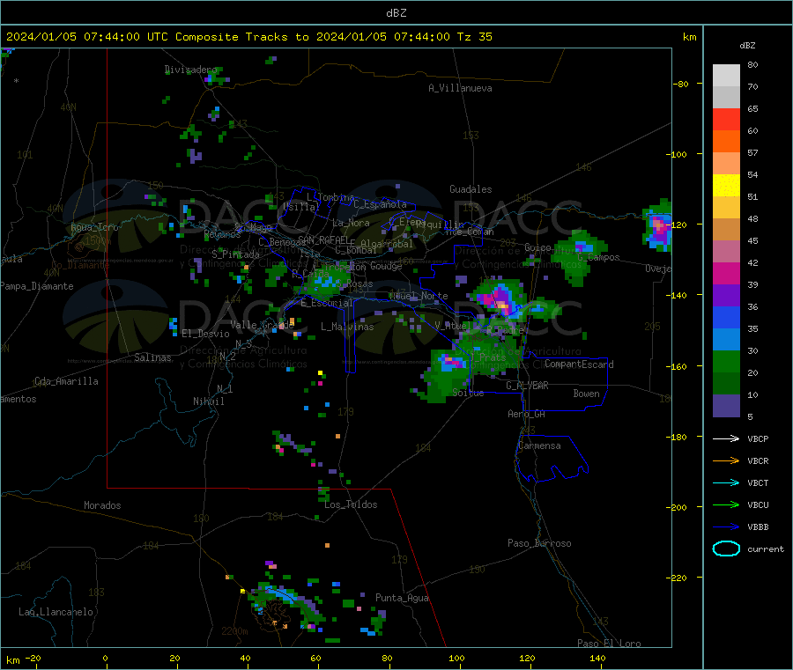
Task: Click the Pampa_Diamante map label
Action: pyautogui.click(x=37, y=286)
